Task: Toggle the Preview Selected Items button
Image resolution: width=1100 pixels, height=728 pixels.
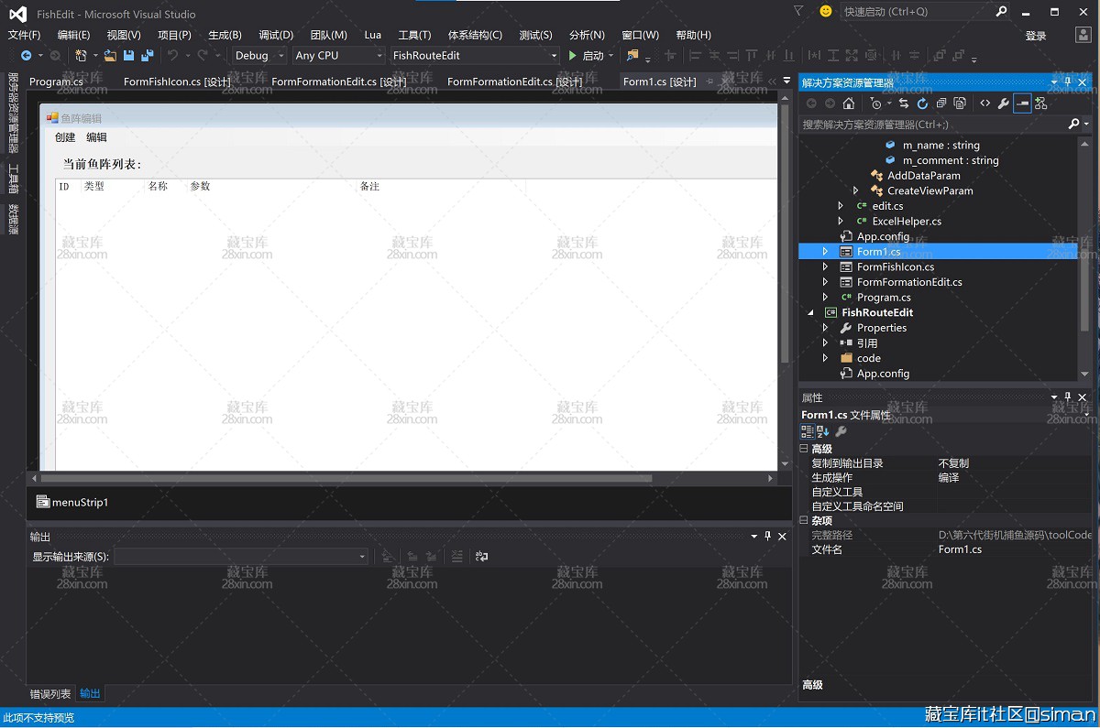Action: tap(1022, 103)
